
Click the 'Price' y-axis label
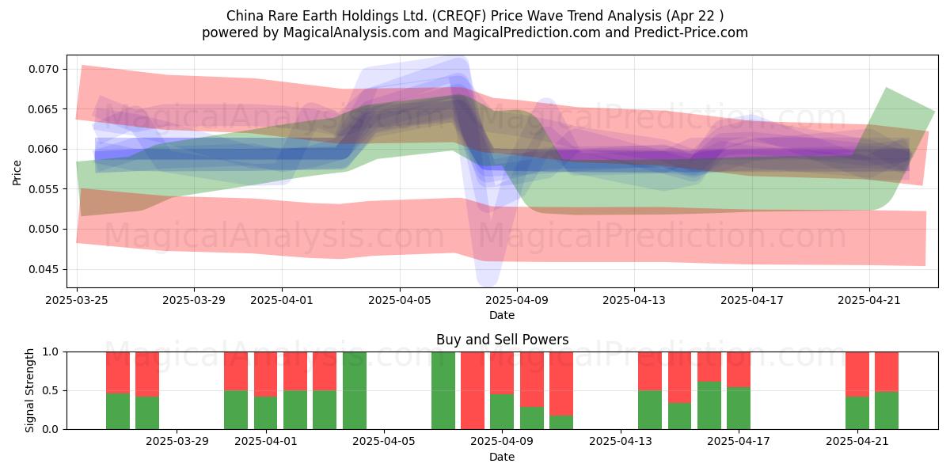pyautogui.click(x=17, y=171)
